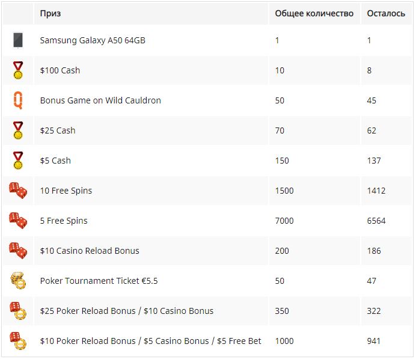Click the phone icon beside Samsung Galaxy A50
This screenshot has width=416, height=359.
pyautogui.click(x=18, y=40)
